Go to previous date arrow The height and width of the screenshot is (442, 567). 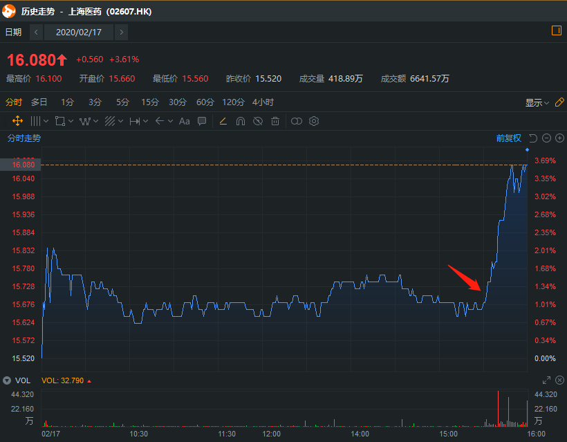(36, 33)
